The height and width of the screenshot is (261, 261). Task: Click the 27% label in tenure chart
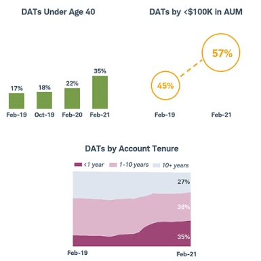pyautogui.click(x=184, y=182)
